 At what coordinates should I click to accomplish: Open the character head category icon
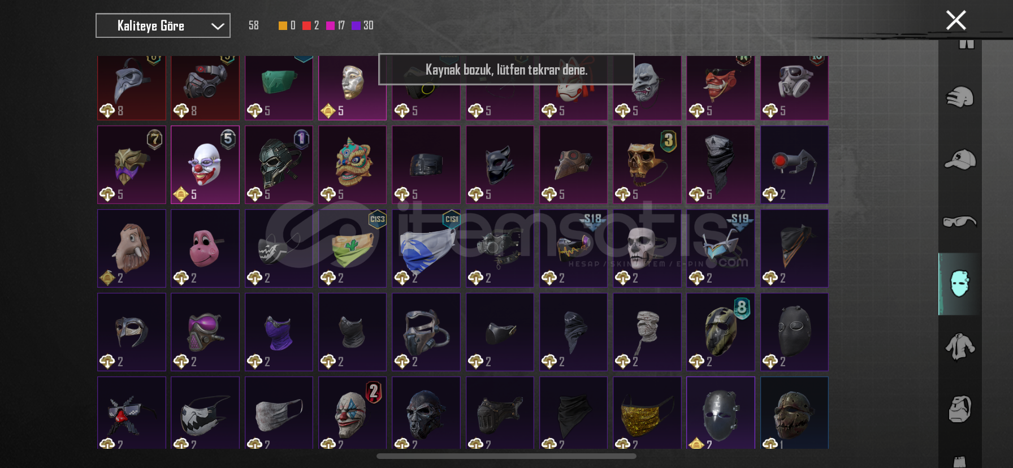tap(960, 409)
